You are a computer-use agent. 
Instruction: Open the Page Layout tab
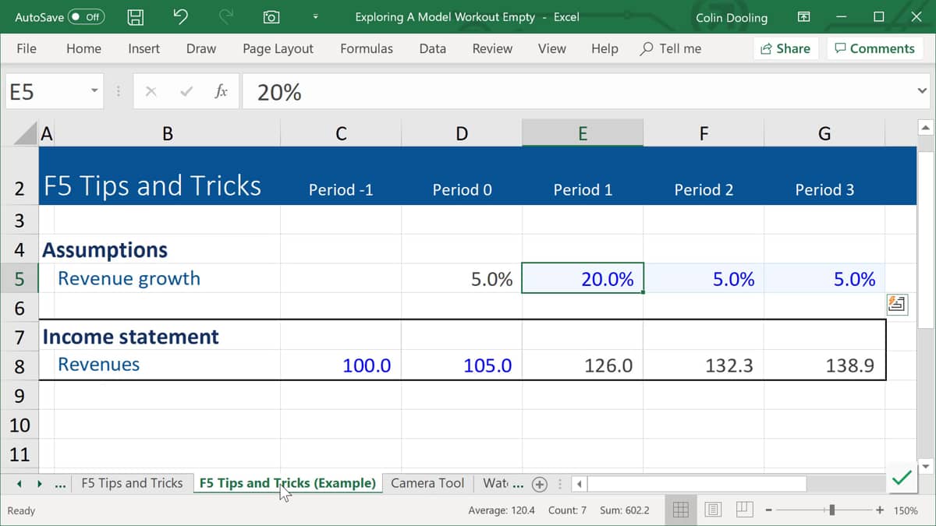[278, 48]
